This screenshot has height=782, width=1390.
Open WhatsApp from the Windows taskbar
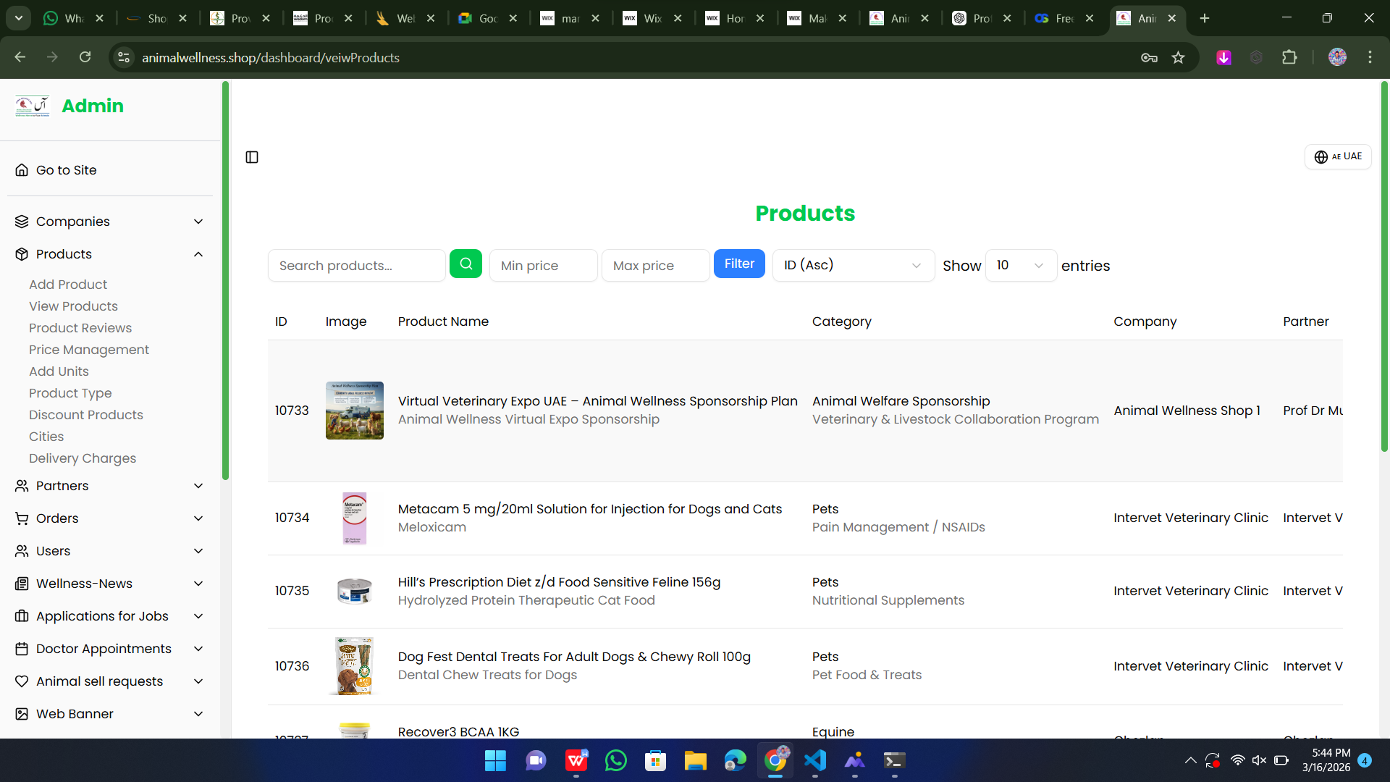(615, 761)
